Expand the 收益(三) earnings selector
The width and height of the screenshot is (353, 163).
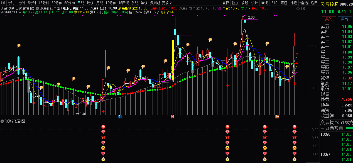click(327, 116)
